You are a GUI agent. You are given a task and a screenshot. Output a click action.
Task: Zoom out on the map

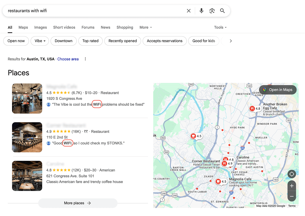tap(291, 196)
